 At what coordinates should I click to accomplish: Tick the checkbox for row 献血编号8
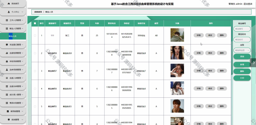[35, 53]
